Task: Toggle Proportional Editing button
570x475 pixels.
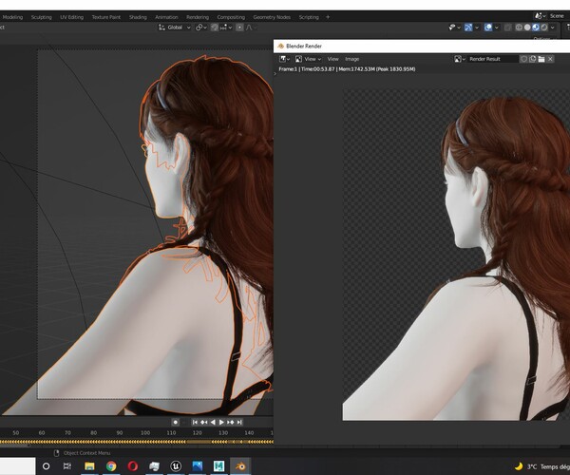Action: pos(239,28)
